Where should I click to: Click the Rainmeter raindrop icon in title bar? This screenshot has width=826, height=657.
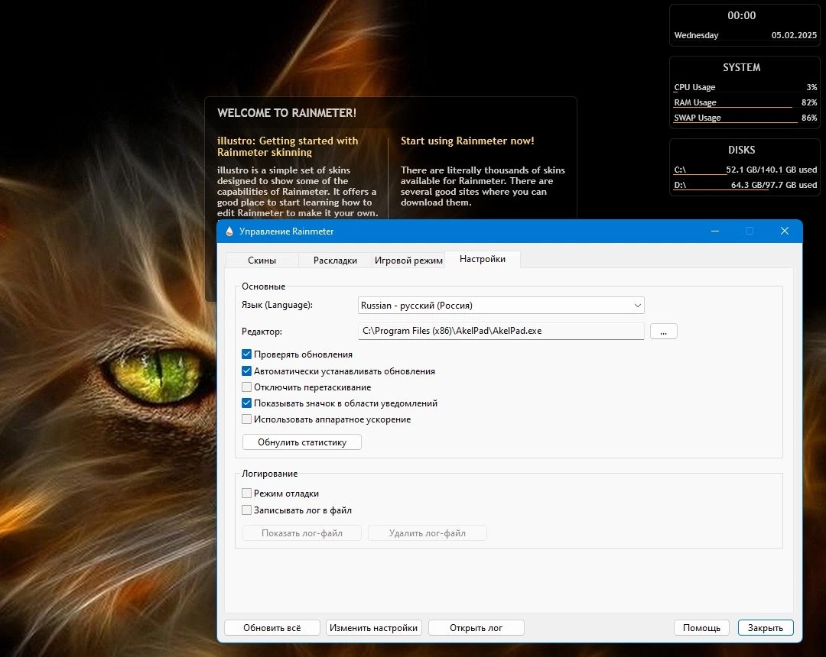click(x=229, y=231)
